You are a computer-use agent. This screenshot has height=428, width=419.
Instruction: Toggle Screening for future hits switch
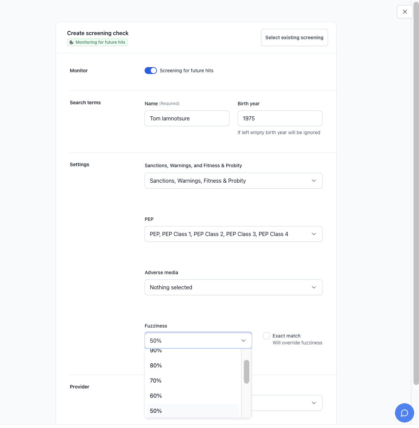(151, 71)
